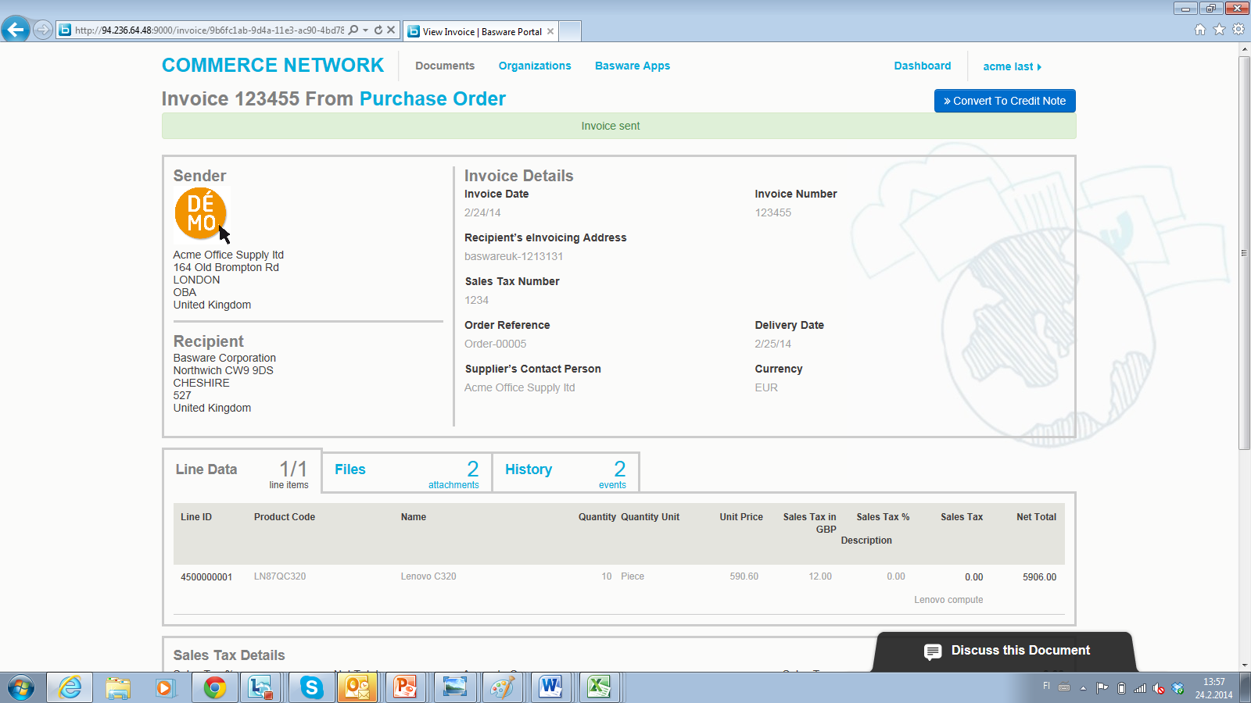This screenshot has height=703, width=1251.
Task: Open the browser home icon
Action: coord(1200,30)
